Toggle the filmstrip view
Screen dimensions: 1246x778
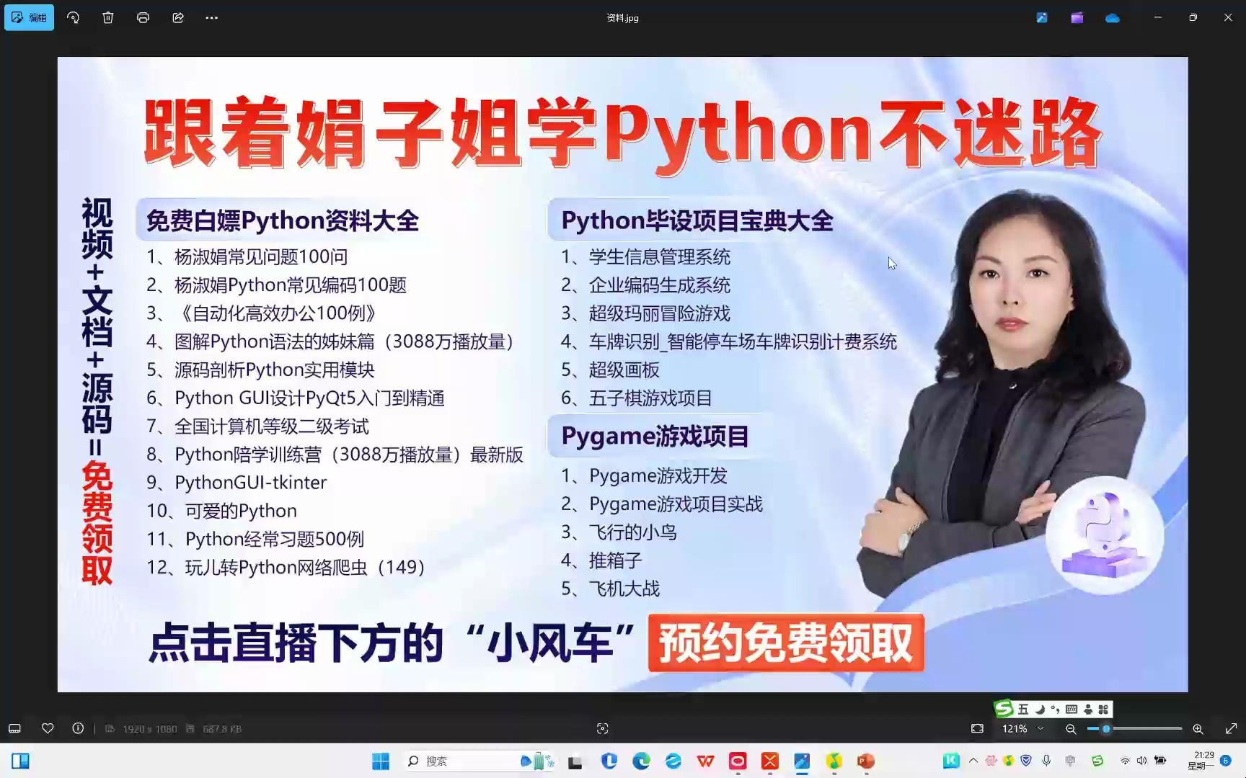point(14,728)
